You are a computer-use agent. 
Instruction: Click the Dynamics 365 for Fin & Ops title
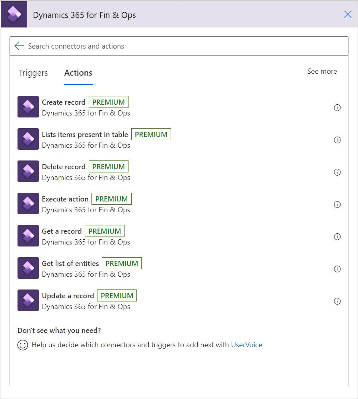[84, 15]
